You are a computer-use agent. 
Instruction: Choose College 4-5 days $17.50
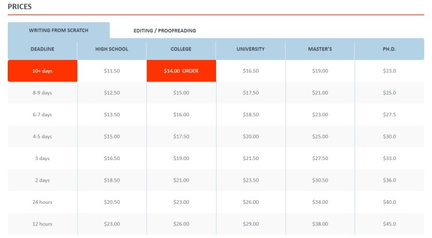pyautogui.click(x=181, y=137)
